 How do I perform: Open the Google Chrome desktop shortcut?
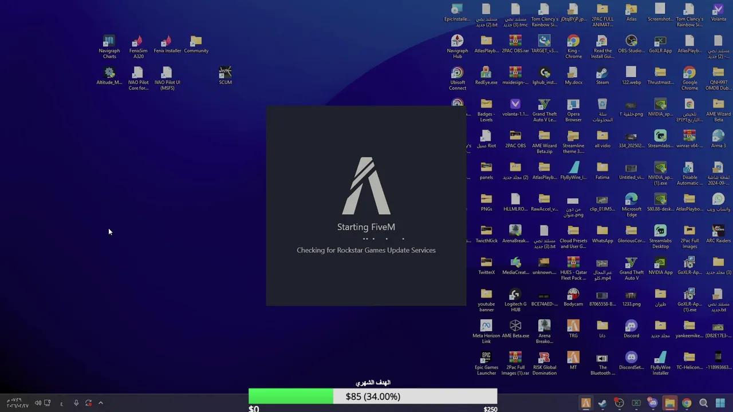click(x=689, y=78)
